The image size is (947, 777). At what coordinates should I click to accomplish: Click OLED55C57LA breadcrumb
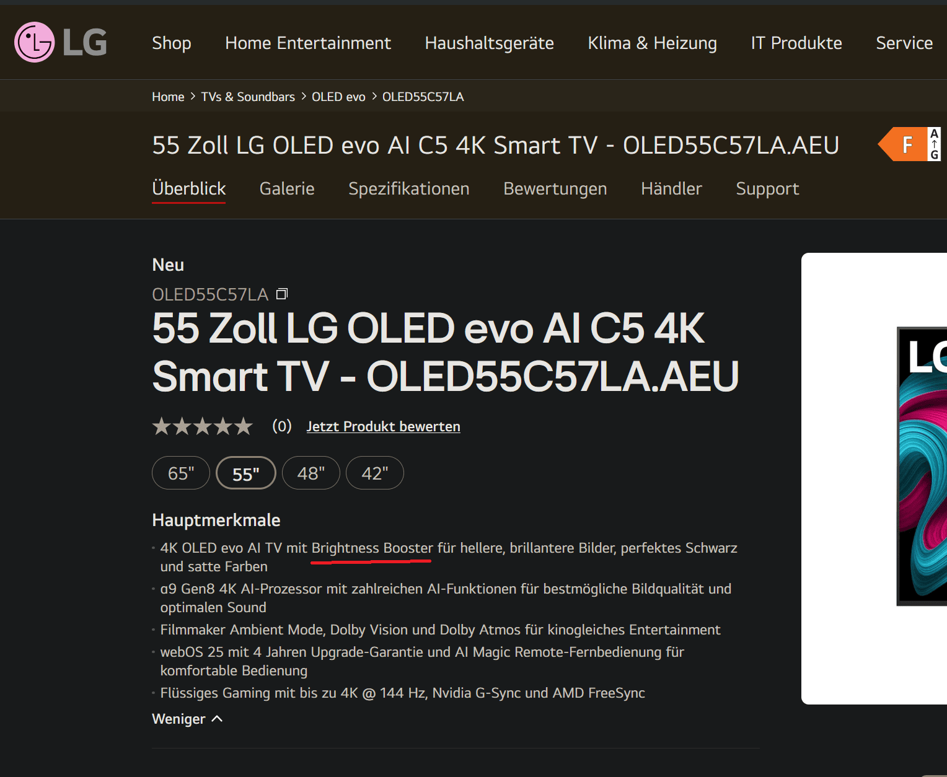(x=423, y=97)
